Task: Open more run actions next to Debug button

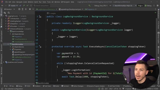Action: coord(154,5)
